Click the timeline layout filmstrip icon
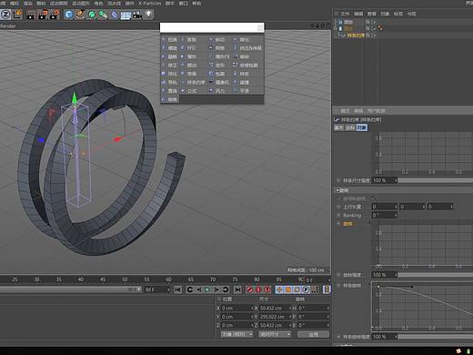The image size is (473, 355). [x=327, y=289]
